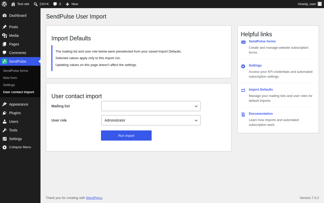Image resolution: width=324 pixels, height=203 pixels.
Task: Click the Documentation page icon
Action: [x=243, y=114]
